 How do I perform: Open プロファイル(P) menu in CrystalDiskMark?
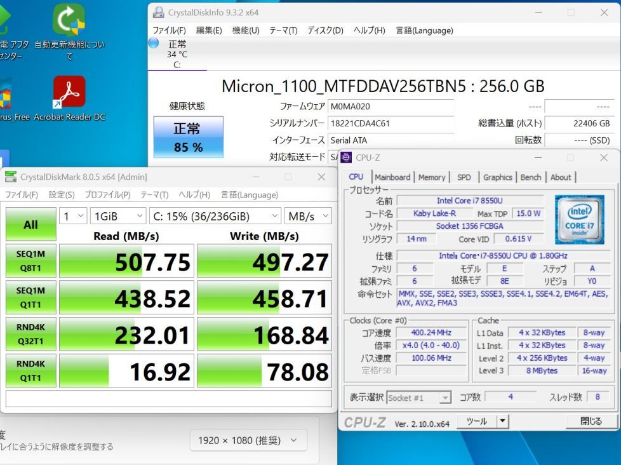click(x=107, y=195)
